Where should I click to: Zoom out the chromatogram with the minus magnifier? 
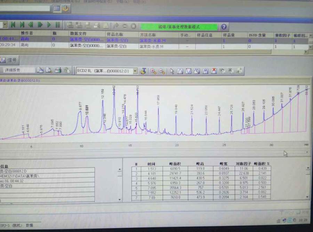[162, 71]
